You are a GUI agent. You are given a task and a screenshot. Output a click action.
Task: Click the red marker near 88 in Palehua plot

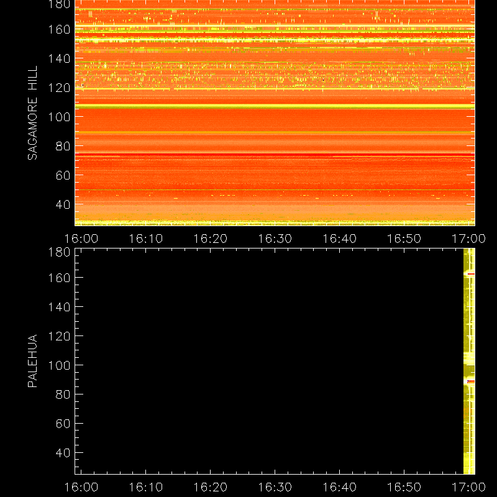click(471, 381)
